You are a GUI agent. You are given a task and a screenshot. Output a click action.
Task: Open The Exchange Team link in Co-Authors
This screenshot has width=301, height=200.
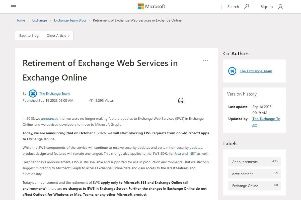click(x=256, y=71)
